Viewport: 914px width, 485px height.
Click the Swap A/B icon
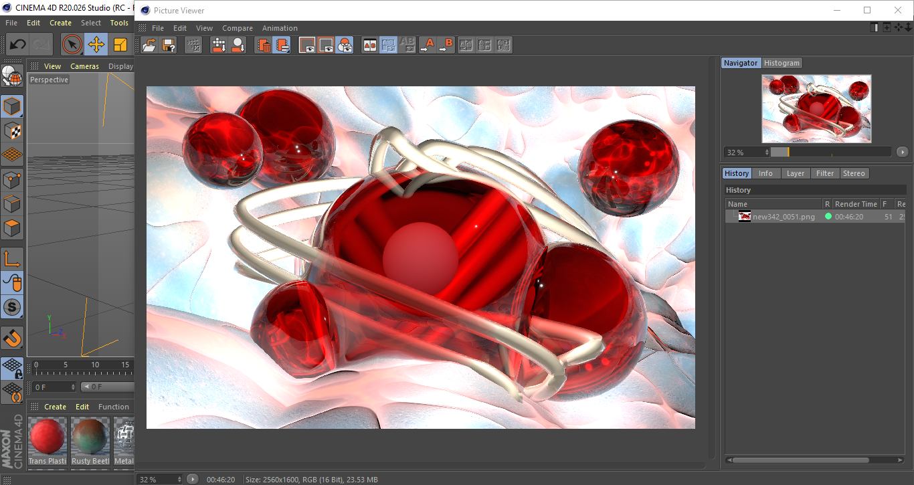pos(466,45)
